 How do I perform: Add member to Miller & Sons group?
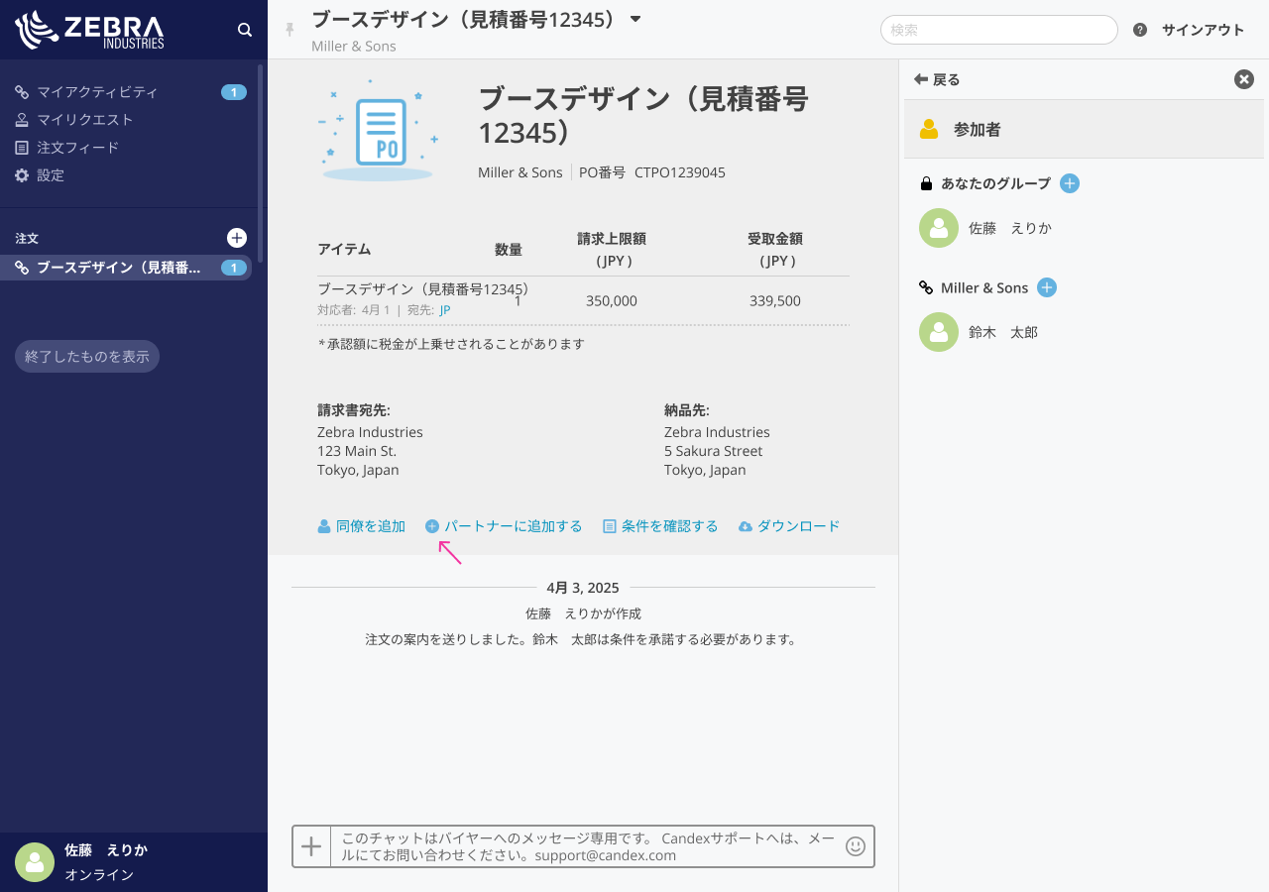tap(1047, 287)
